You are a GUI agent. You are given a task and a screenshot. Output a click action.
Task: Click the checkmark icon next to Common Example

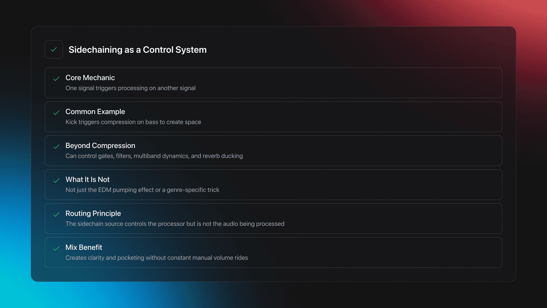tap(56, 113)
